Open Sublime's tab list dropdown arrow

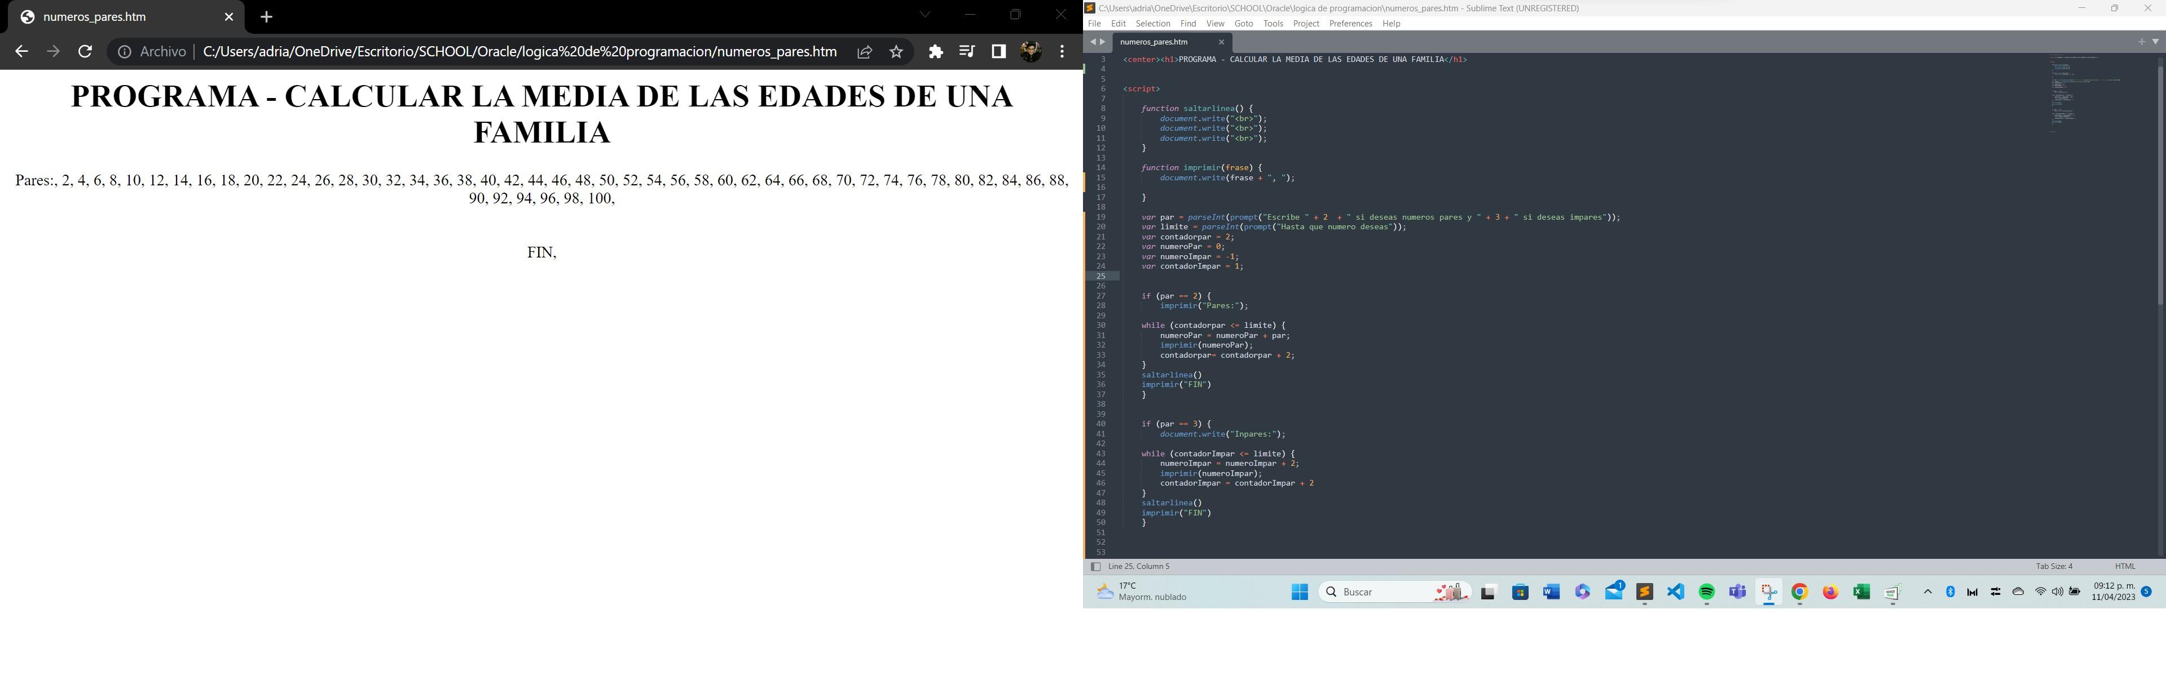(x=2155, y=41)
